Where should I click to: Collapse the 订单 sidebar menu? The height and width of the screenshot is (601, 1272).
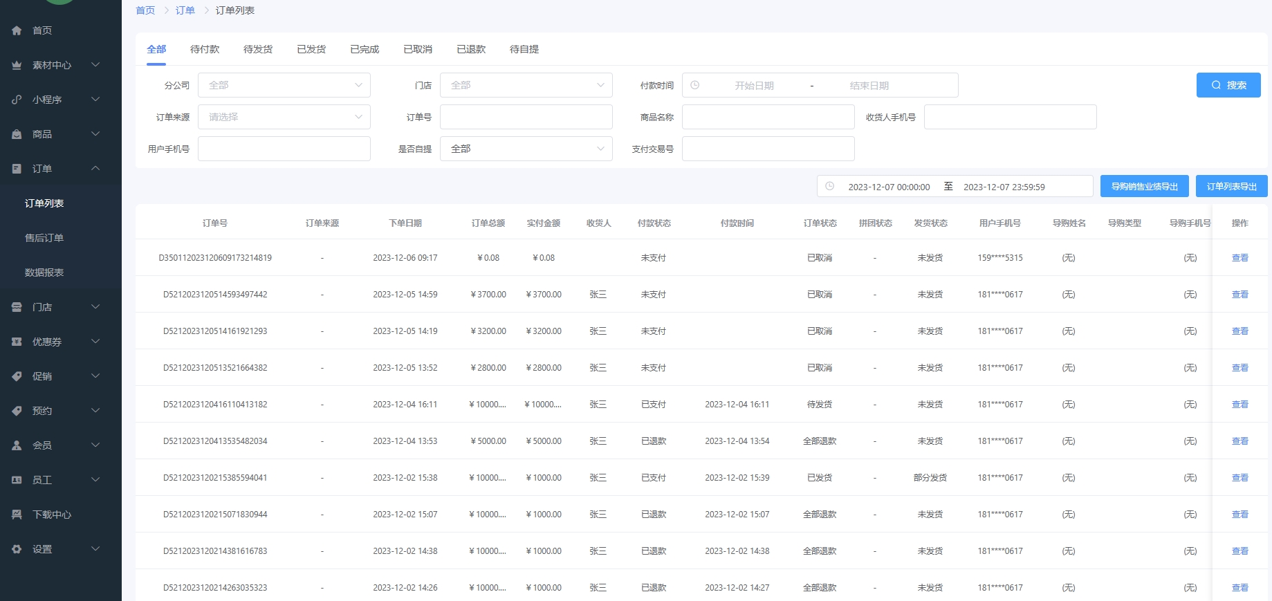(95, 169)
